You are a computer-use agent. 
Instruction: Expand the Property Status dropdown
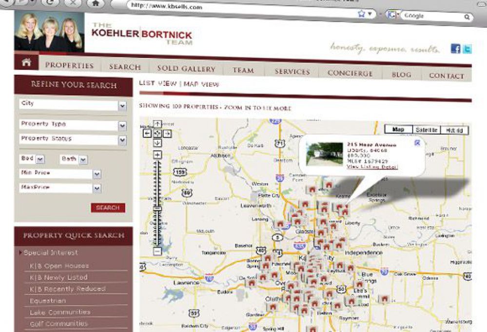coord(122,140)
